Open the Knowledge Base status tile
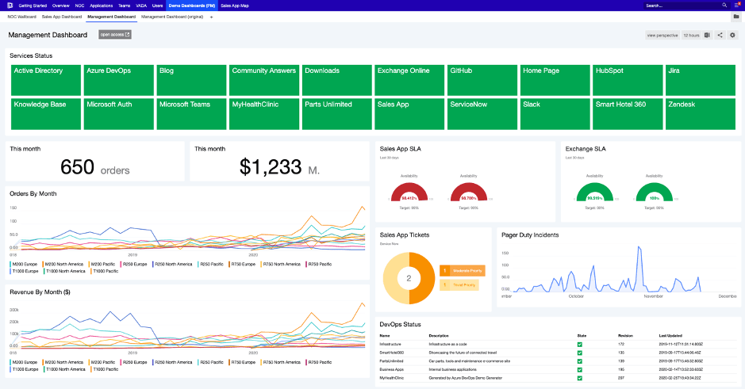Viewport: 745px width, 389px height. point(46,114)
